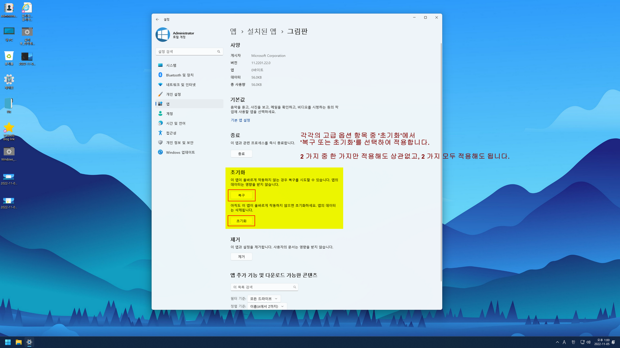
Task: Open Windows 업데이트 in sidebar
Action: coord(189,152)
